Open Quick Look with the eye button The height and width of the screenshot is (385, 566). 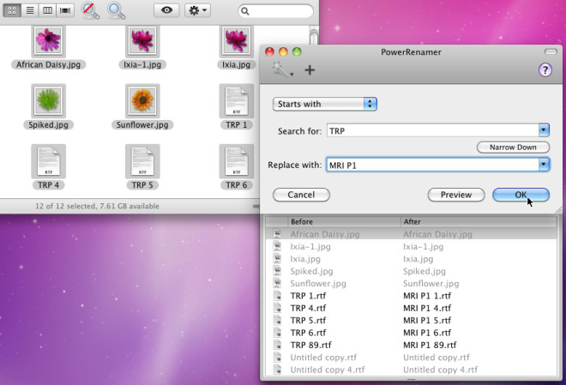click(166, 10)
